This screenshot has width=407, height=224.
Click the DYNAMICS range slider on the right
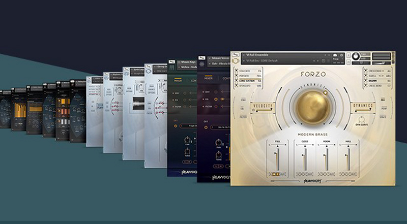[x=363, y=110]
